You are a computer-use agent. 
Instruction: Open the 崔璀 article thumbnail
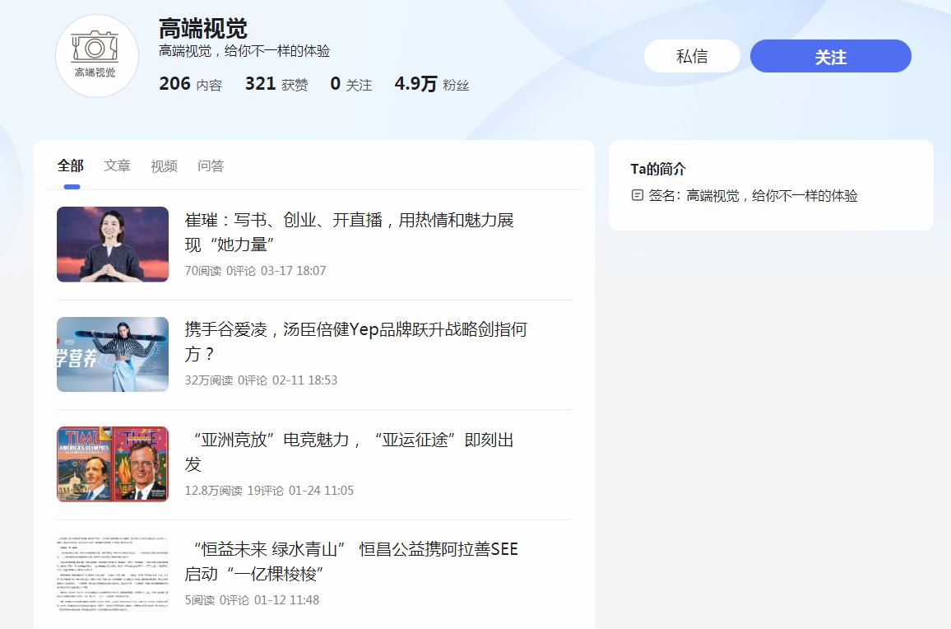tap(113, 244)
